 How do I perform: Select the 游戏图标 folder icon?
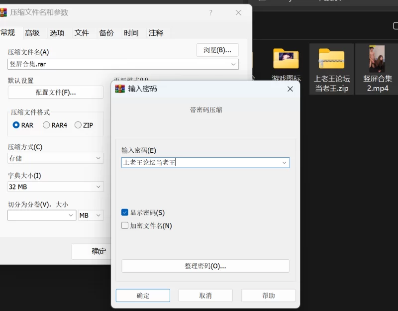point(286,59)
